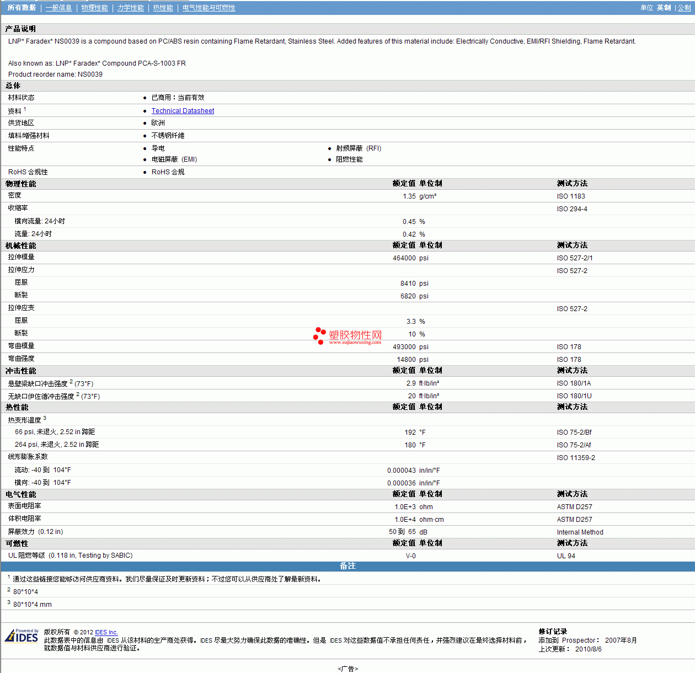Screen dimensions: 695x673
Task: Switch units to 公制
Action: tap(684, 8)
